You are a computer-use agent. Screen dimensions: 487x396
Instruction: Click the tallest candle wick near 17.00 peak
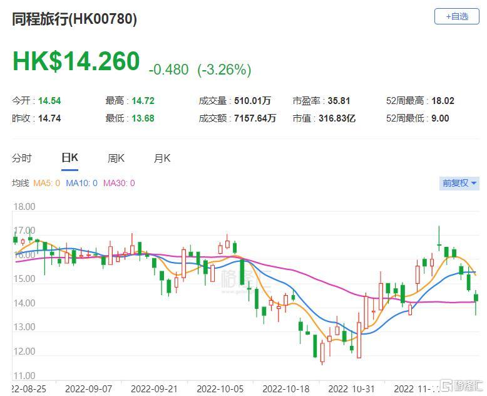[439, 238]
